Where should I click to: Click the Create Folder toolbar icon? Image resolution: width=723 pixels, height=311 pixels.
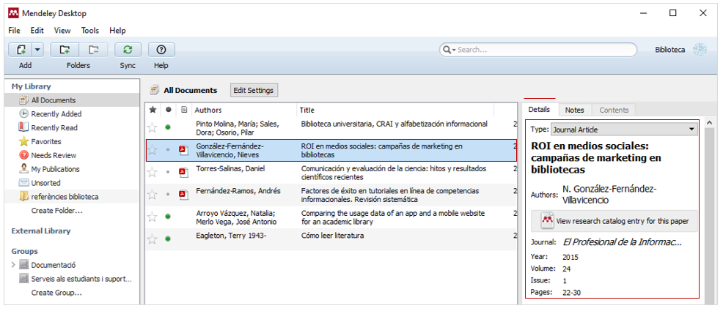pyautogui.click(x=65, y=50)
